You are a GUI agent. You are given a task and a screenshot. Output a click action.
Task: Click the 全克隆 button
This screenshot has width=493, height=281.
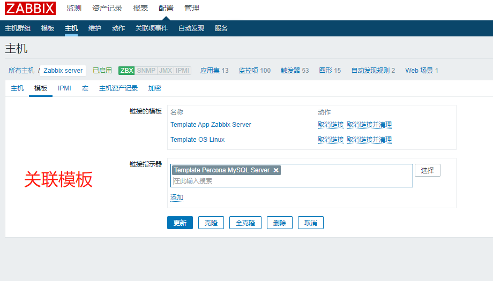point(245,223)
